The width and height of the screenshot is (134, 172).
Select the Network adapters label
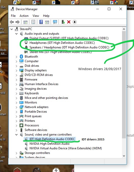36,107
